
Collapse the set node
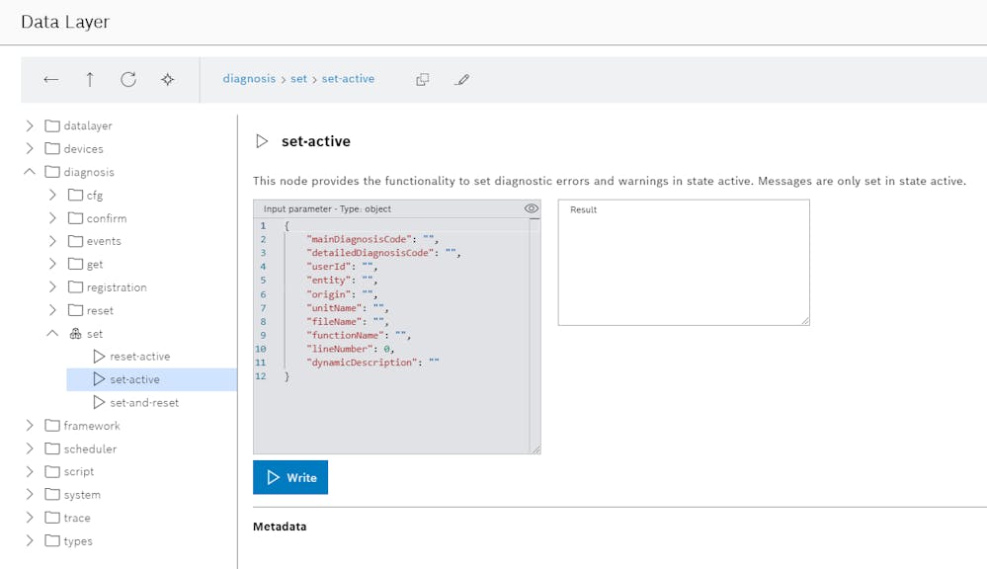point(53,333)
